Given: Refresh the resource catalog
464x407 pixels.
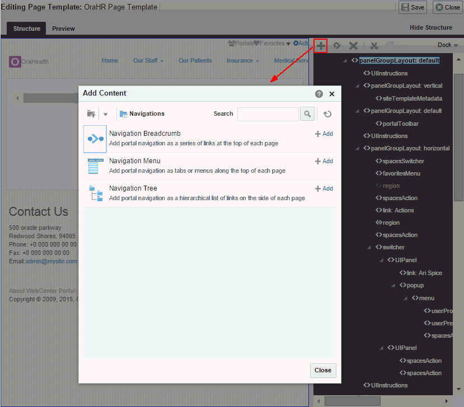Looking at the screenshot, I should coord(327,114).
